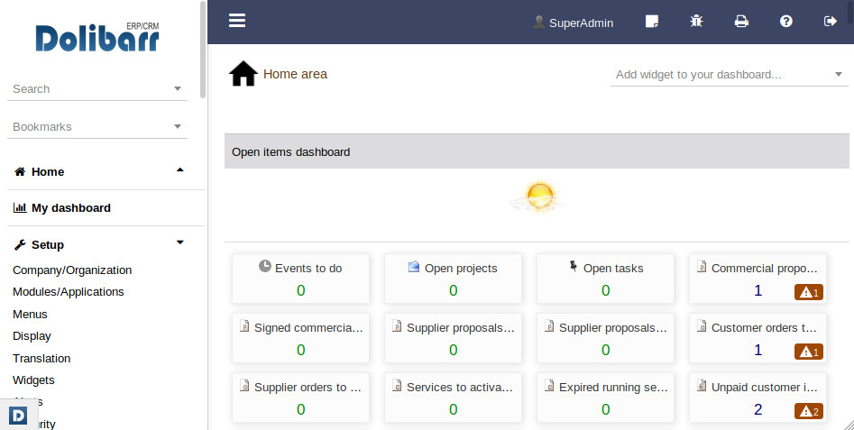Click the Dolibarr D badge icon

click(x=19, y=416)
